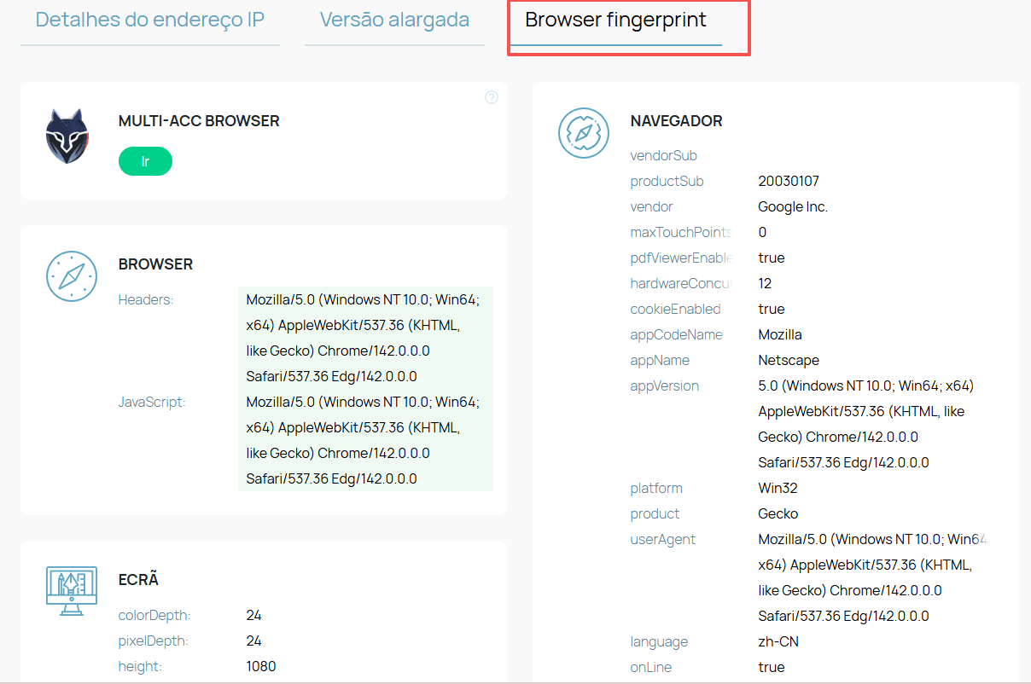
Task: Click the screen height value 1080
Action: click(261, 666)
